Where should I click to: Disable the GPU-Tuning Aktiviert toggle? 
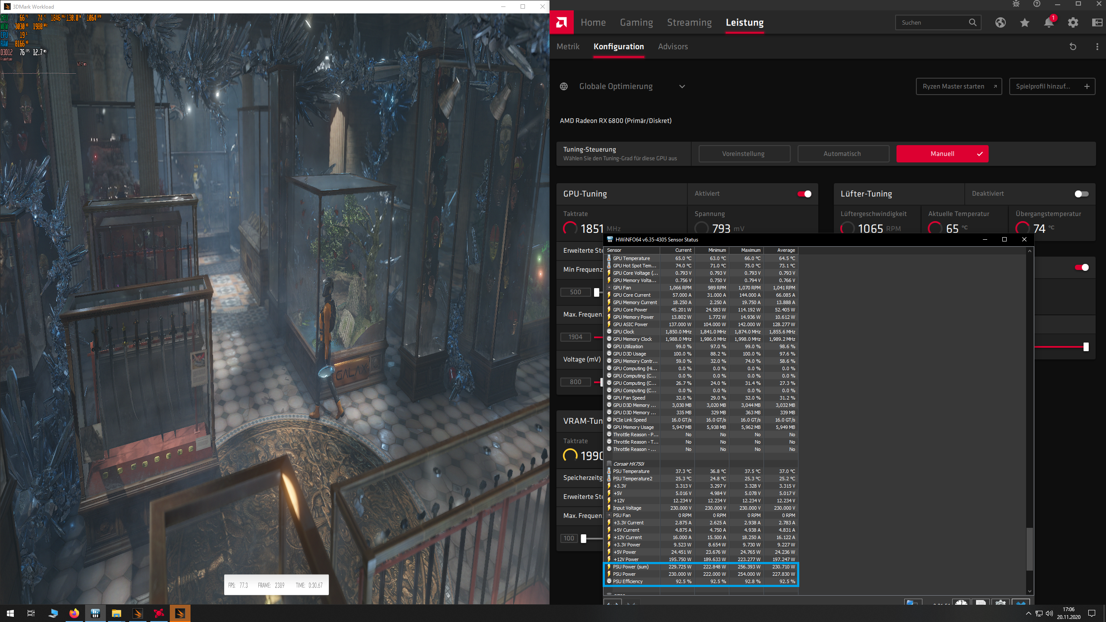[x=804, y=194]
